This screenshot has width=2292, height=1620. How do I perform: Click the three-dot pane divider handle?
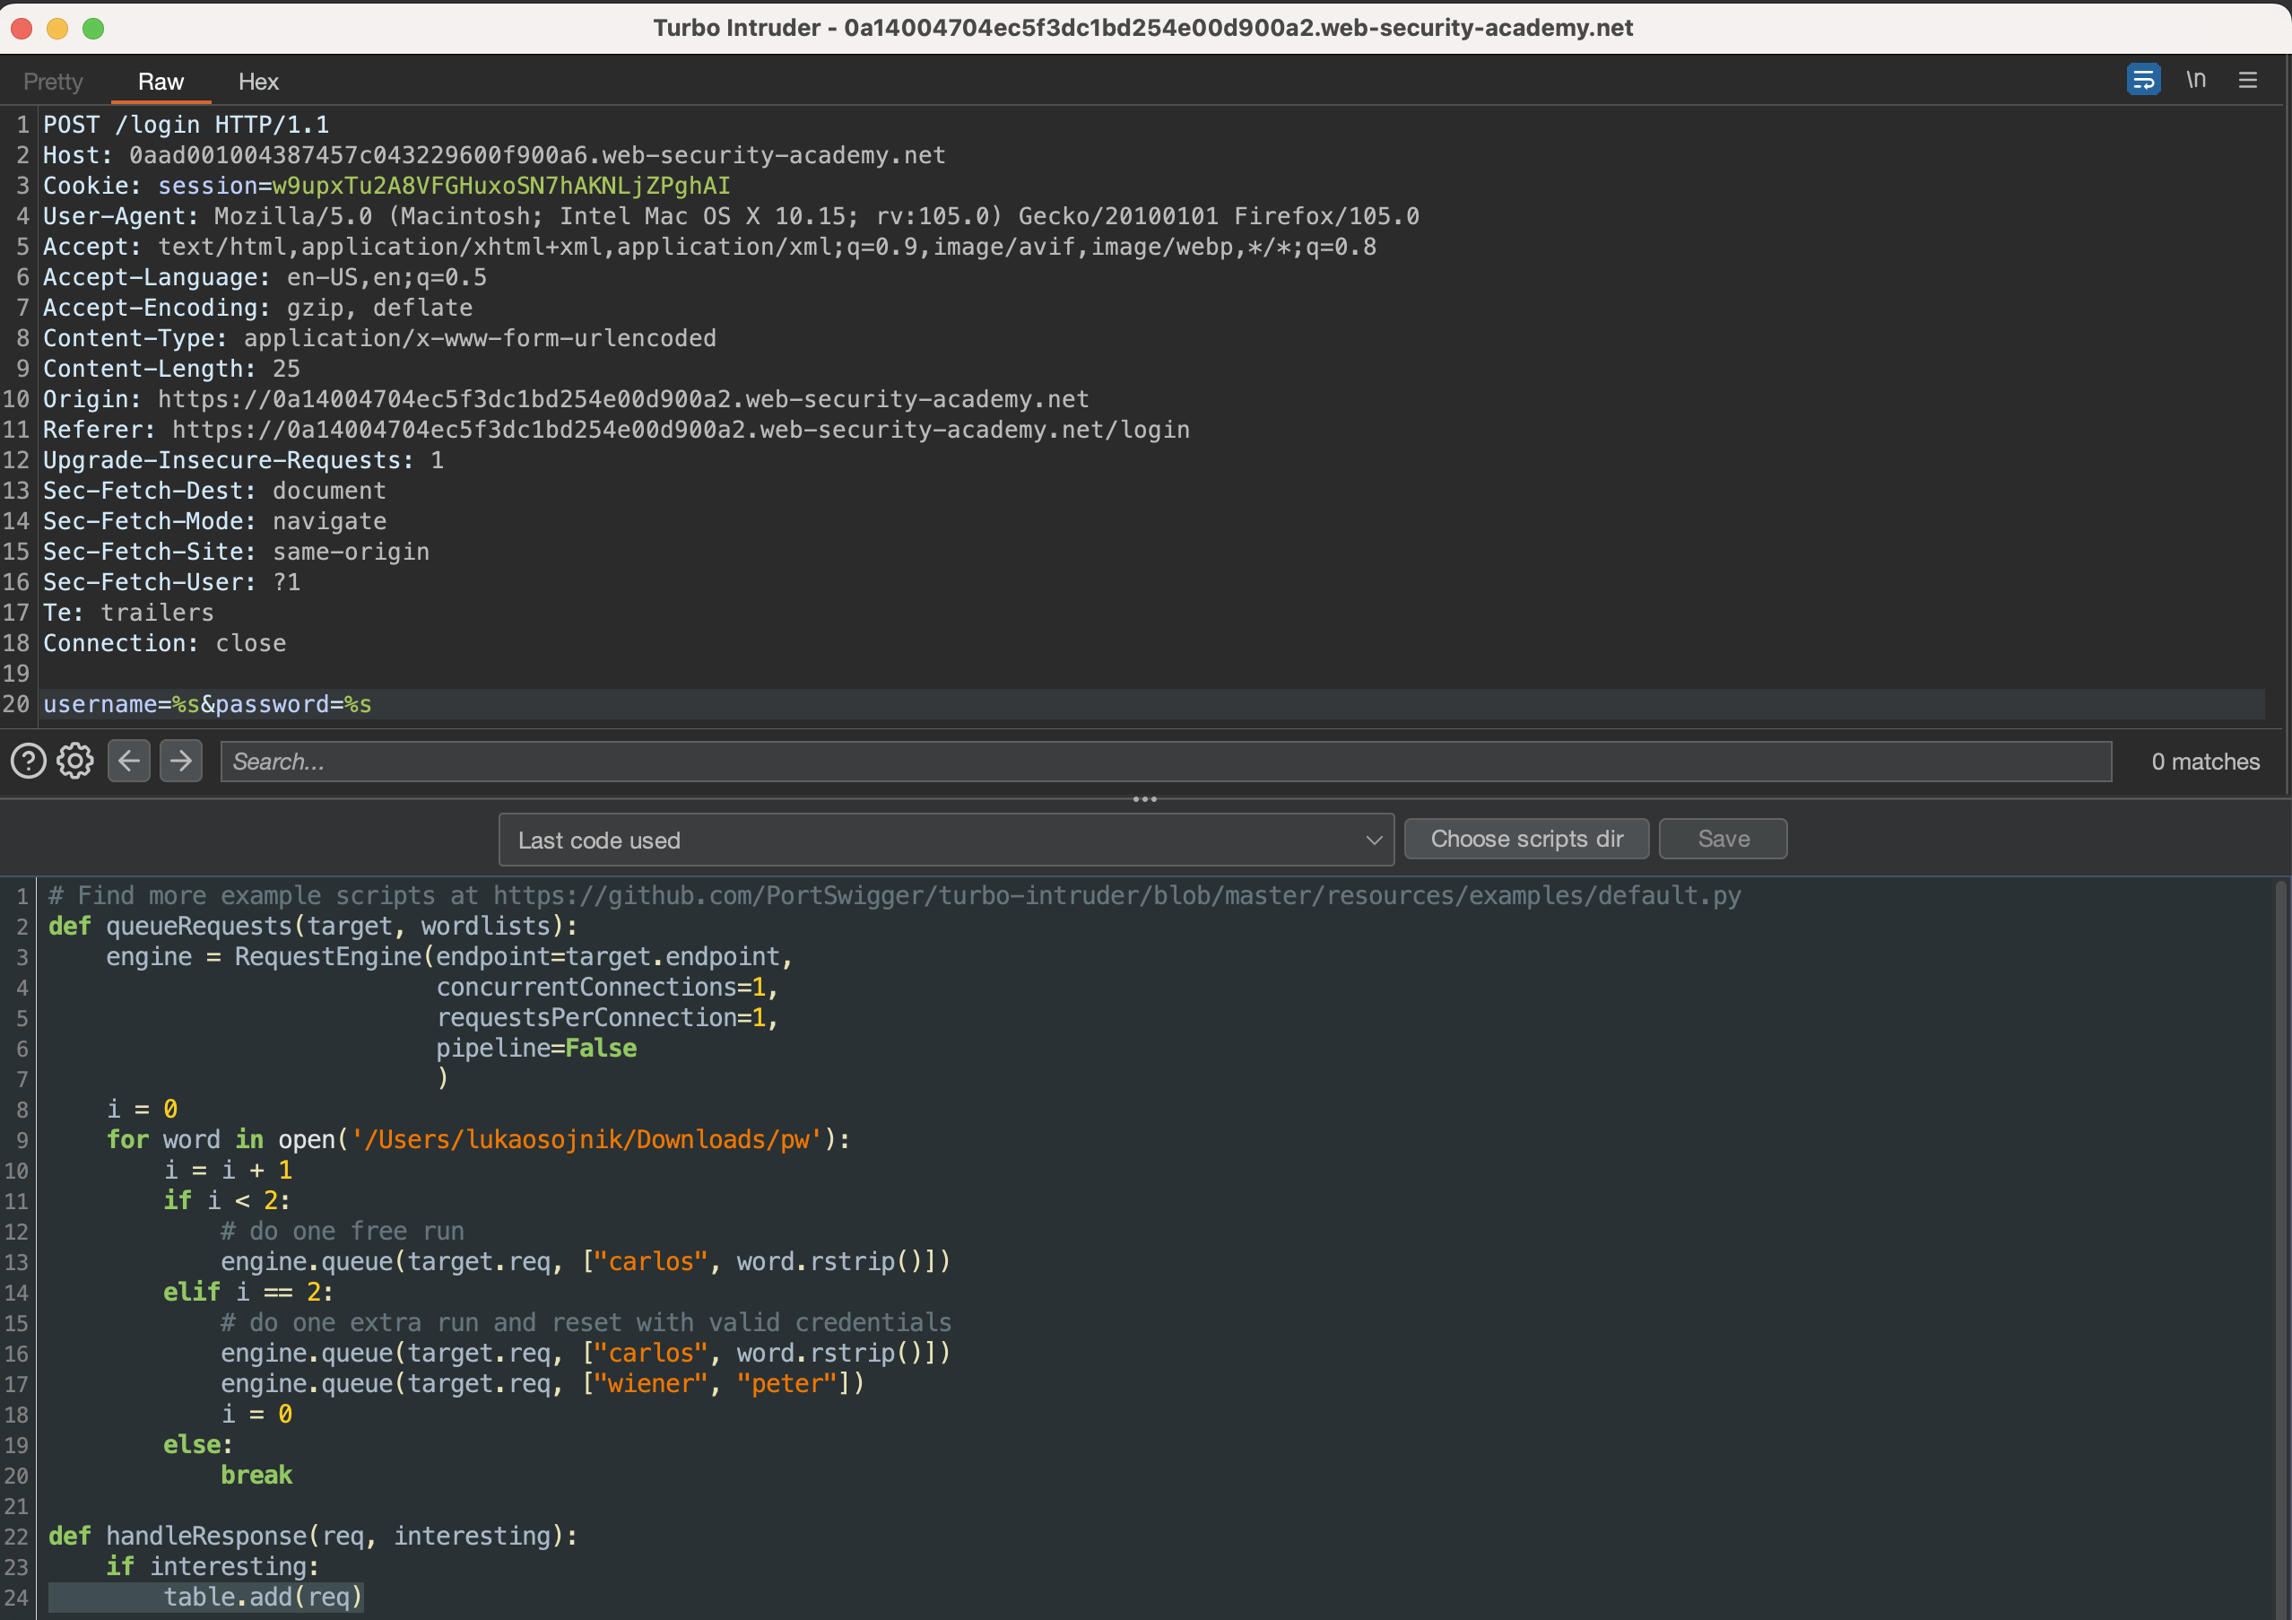1145,799
